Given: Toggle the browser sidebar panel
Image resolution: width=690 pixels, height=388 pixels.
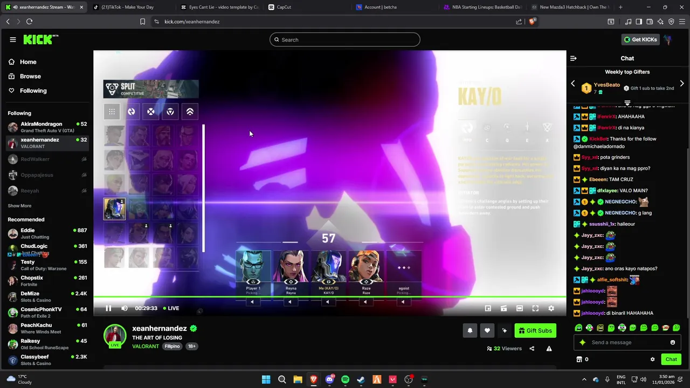Looking at the screenshot, I should coord(639,22).
